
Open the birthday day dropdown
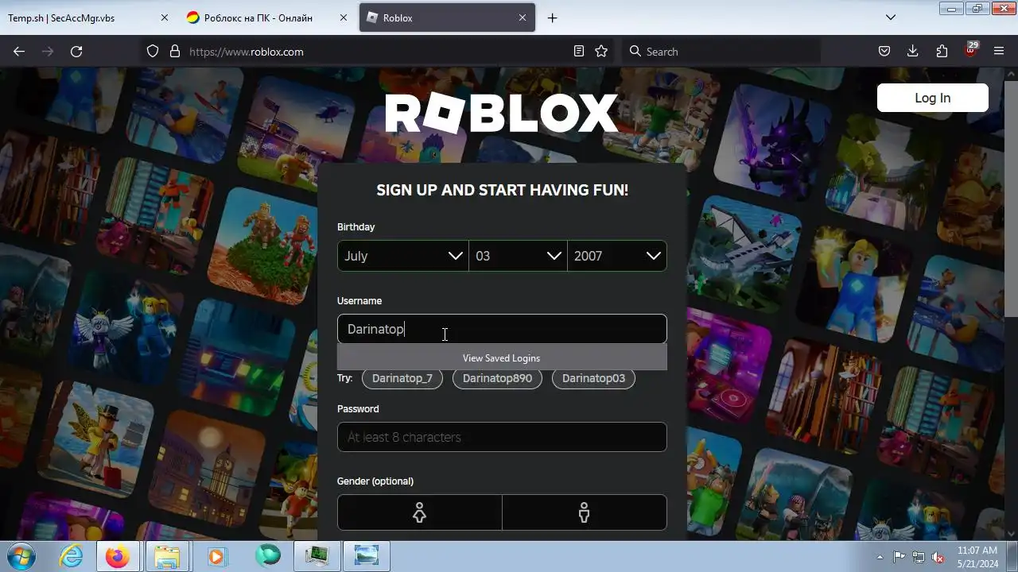click(518, 256)
